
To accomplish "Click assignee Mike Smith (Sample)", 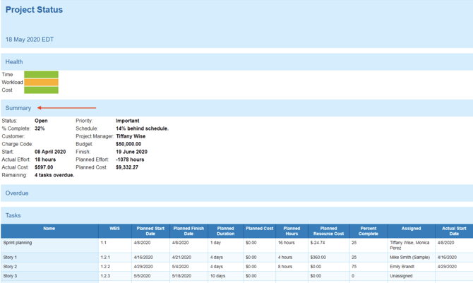I will (x=409, y=258).
